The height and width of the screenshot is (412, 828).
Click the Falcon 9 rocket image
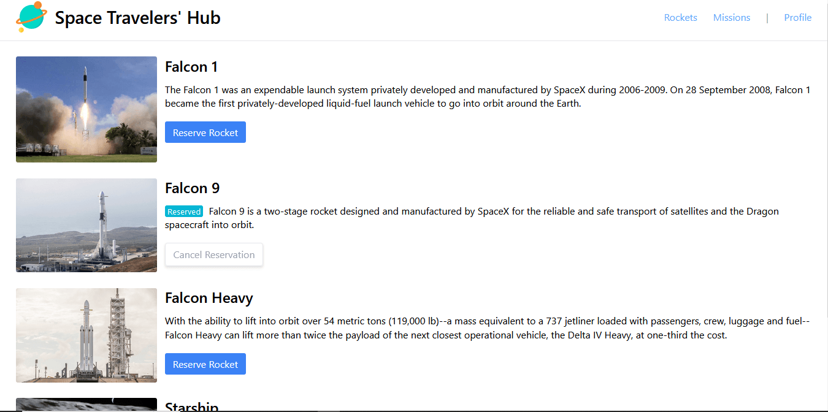[x=86, y=225]
